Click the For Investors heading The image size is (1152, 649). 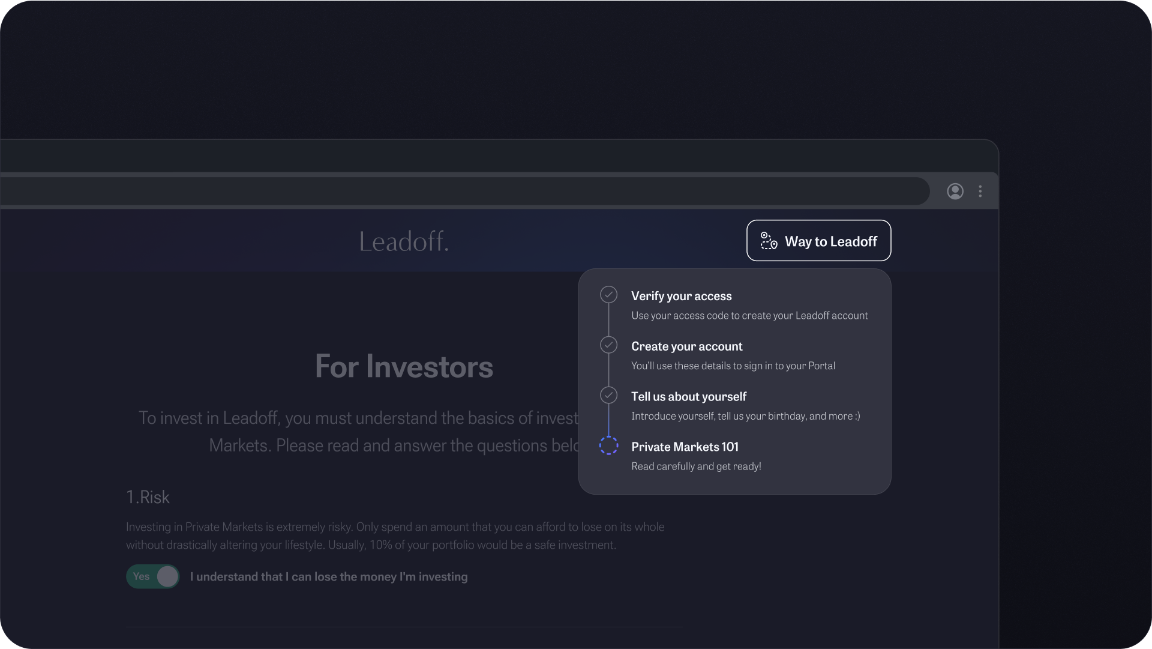[x=404, y=367]
